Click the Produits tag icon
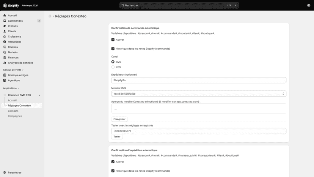 pos(5,26)
